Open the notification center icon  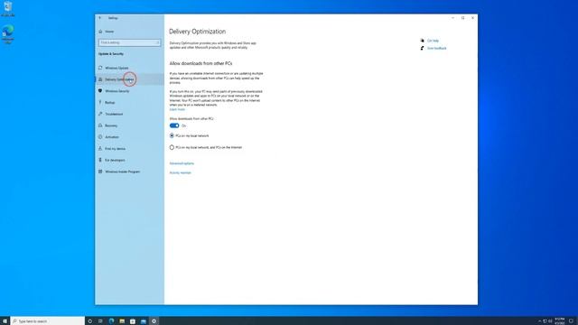point(571,321)
